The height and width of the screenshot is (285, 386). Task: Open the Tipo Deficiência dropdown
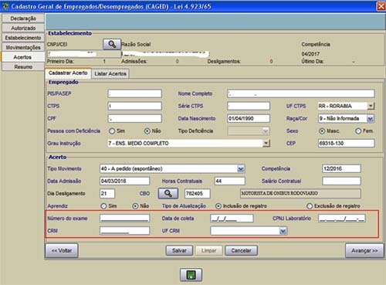point(266,131)
